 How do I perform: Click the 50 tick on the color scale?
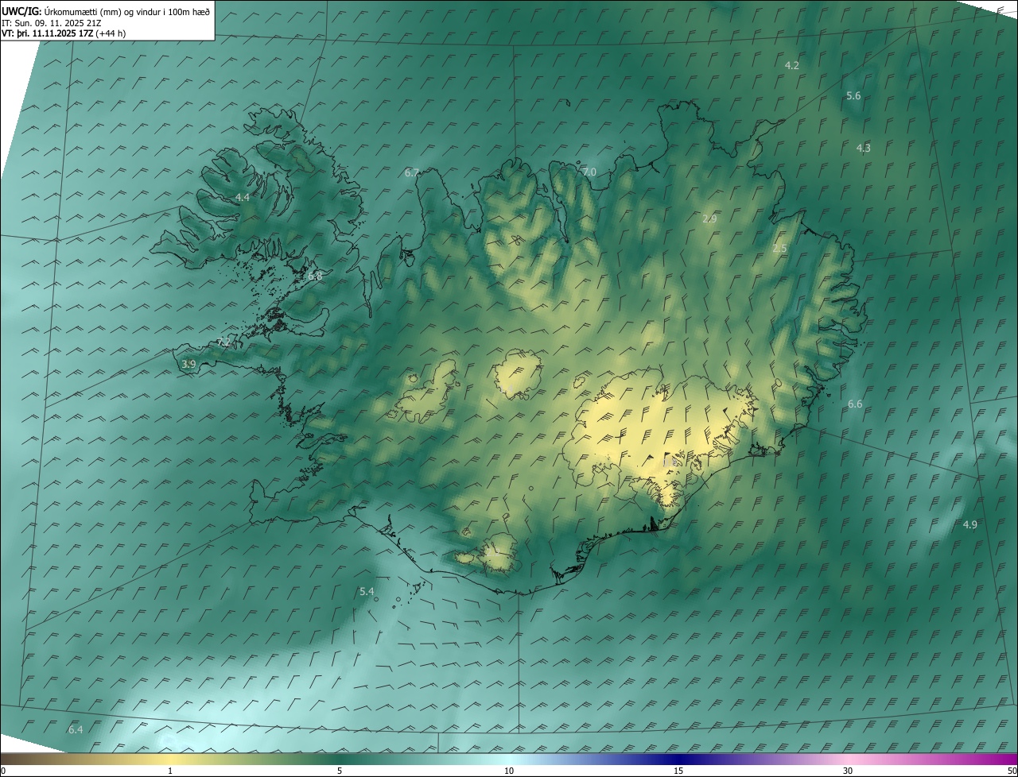coord(1012,771)
